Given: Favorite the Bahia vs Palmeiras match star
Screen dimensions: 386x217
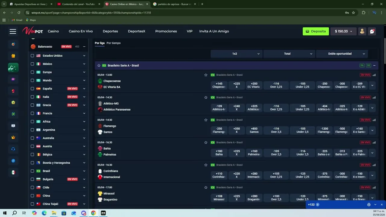Looking at the screenshot, I should coord(206,142).
